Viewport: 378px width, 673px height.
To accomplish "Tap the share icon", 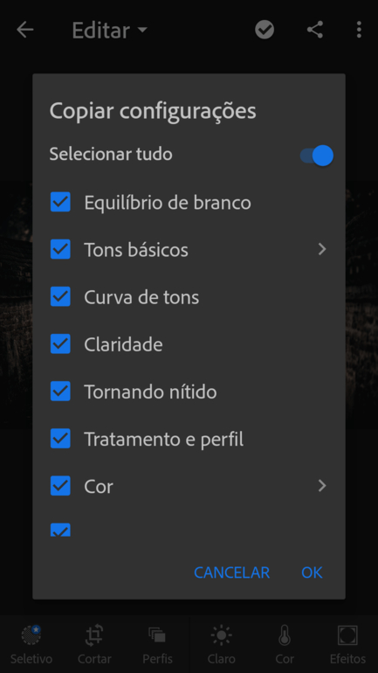I will coord(315,30).
